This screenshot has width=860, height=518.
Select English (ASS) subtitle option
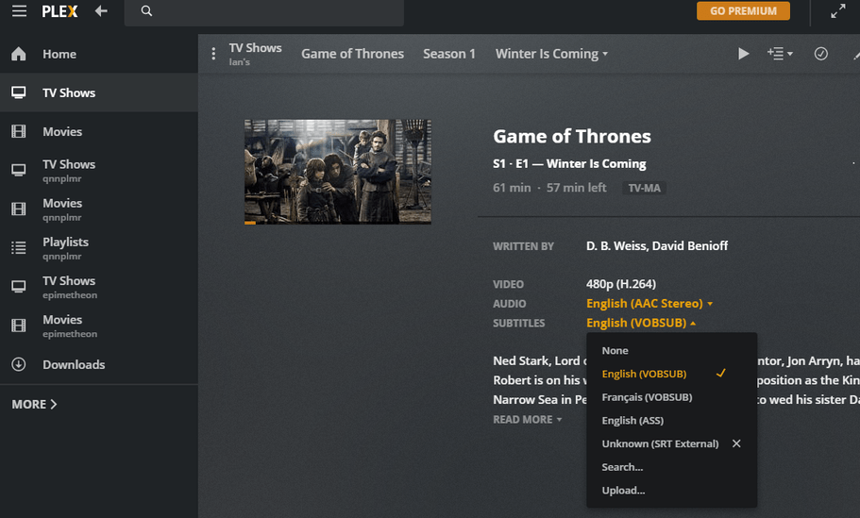click(672, 421)
